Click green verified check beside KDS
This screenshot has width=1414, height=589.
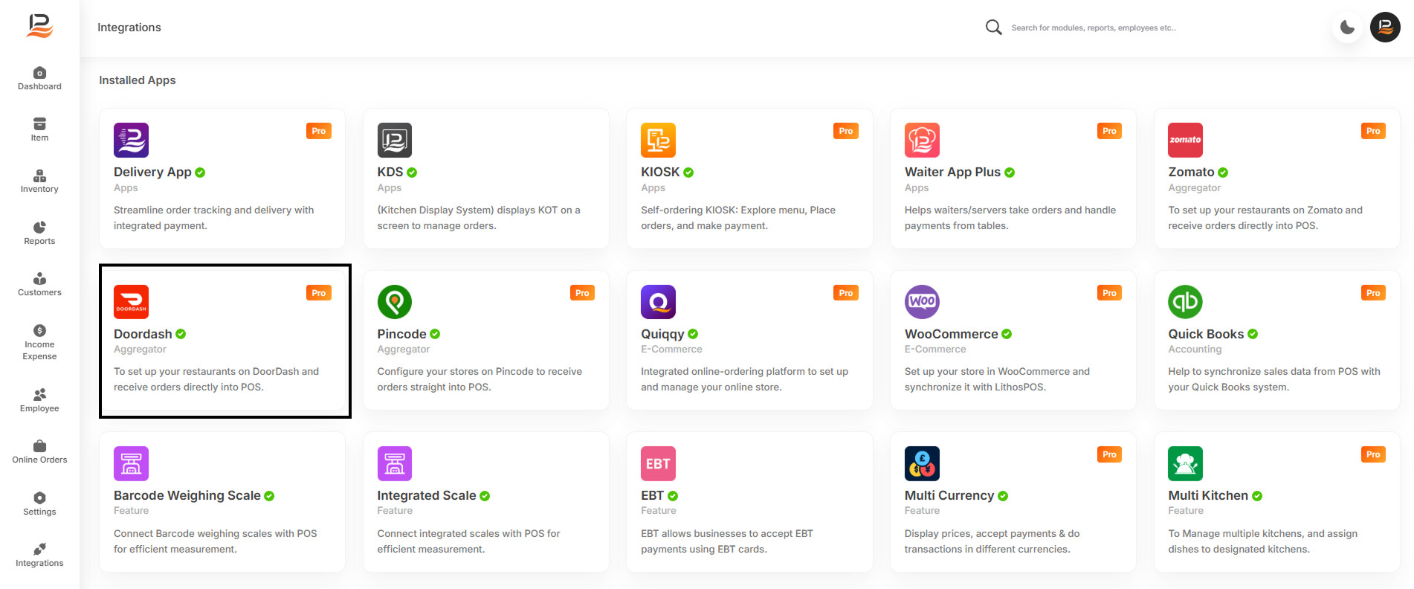point(412,173)
